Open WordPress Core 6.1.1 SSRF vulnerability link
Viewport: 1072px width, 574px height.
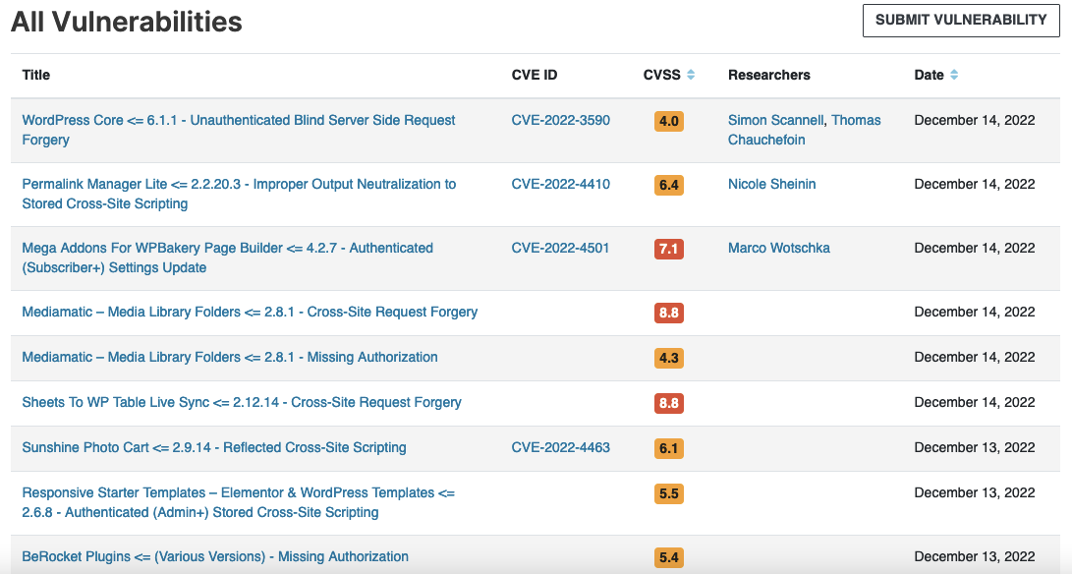[x=239, y=130]
